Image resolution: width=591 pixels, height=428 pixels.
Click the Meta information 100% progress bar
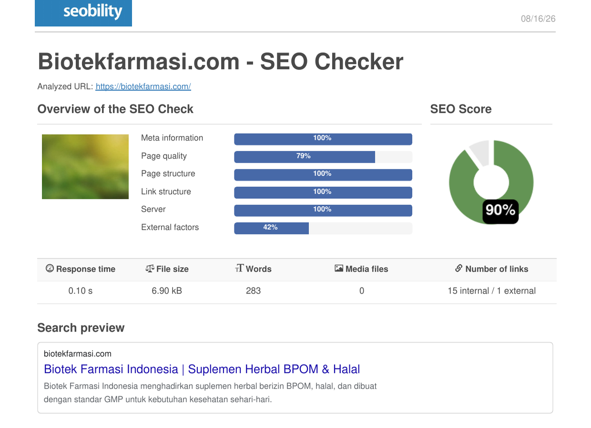[323, 139]
